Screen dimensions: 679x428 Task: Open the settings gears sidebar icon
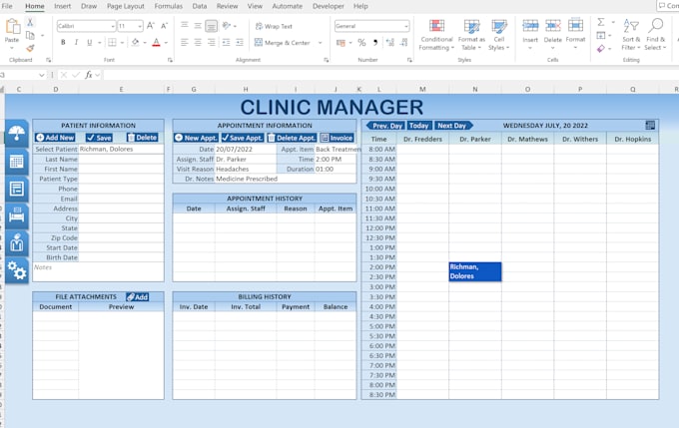[x=16, y=271]
